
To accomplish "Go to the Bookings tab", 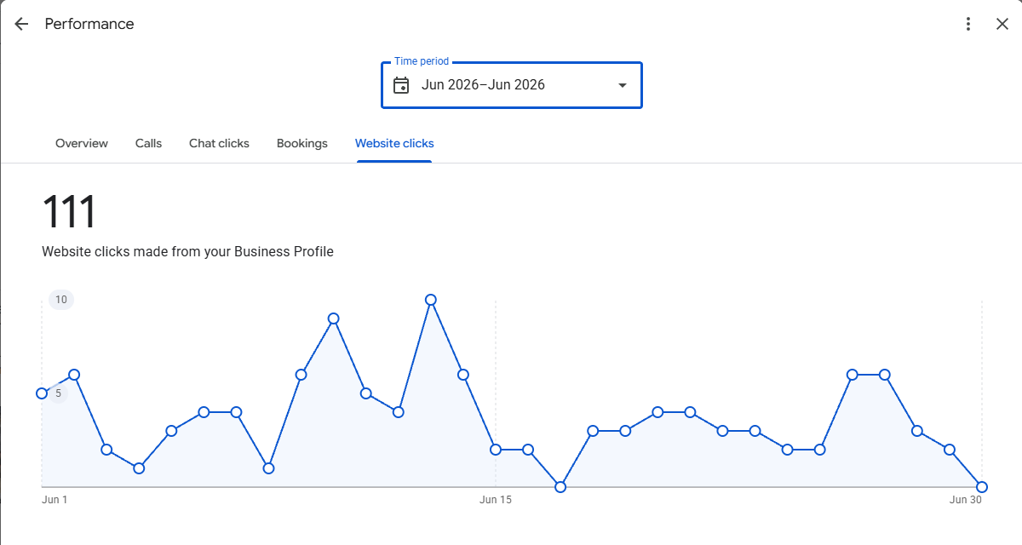I will click(302, 143).
